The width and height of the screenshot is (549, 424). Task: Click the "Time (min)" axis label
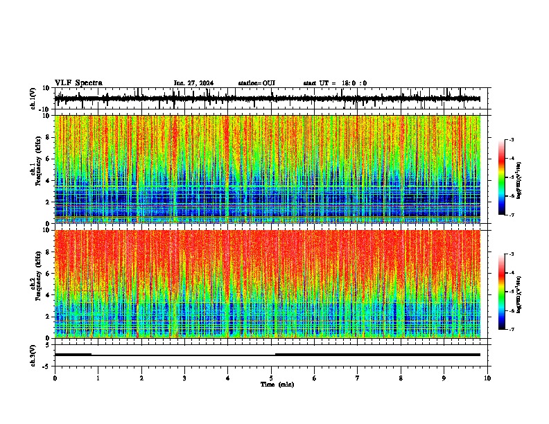pyautogui.click(x=277, y=385)
